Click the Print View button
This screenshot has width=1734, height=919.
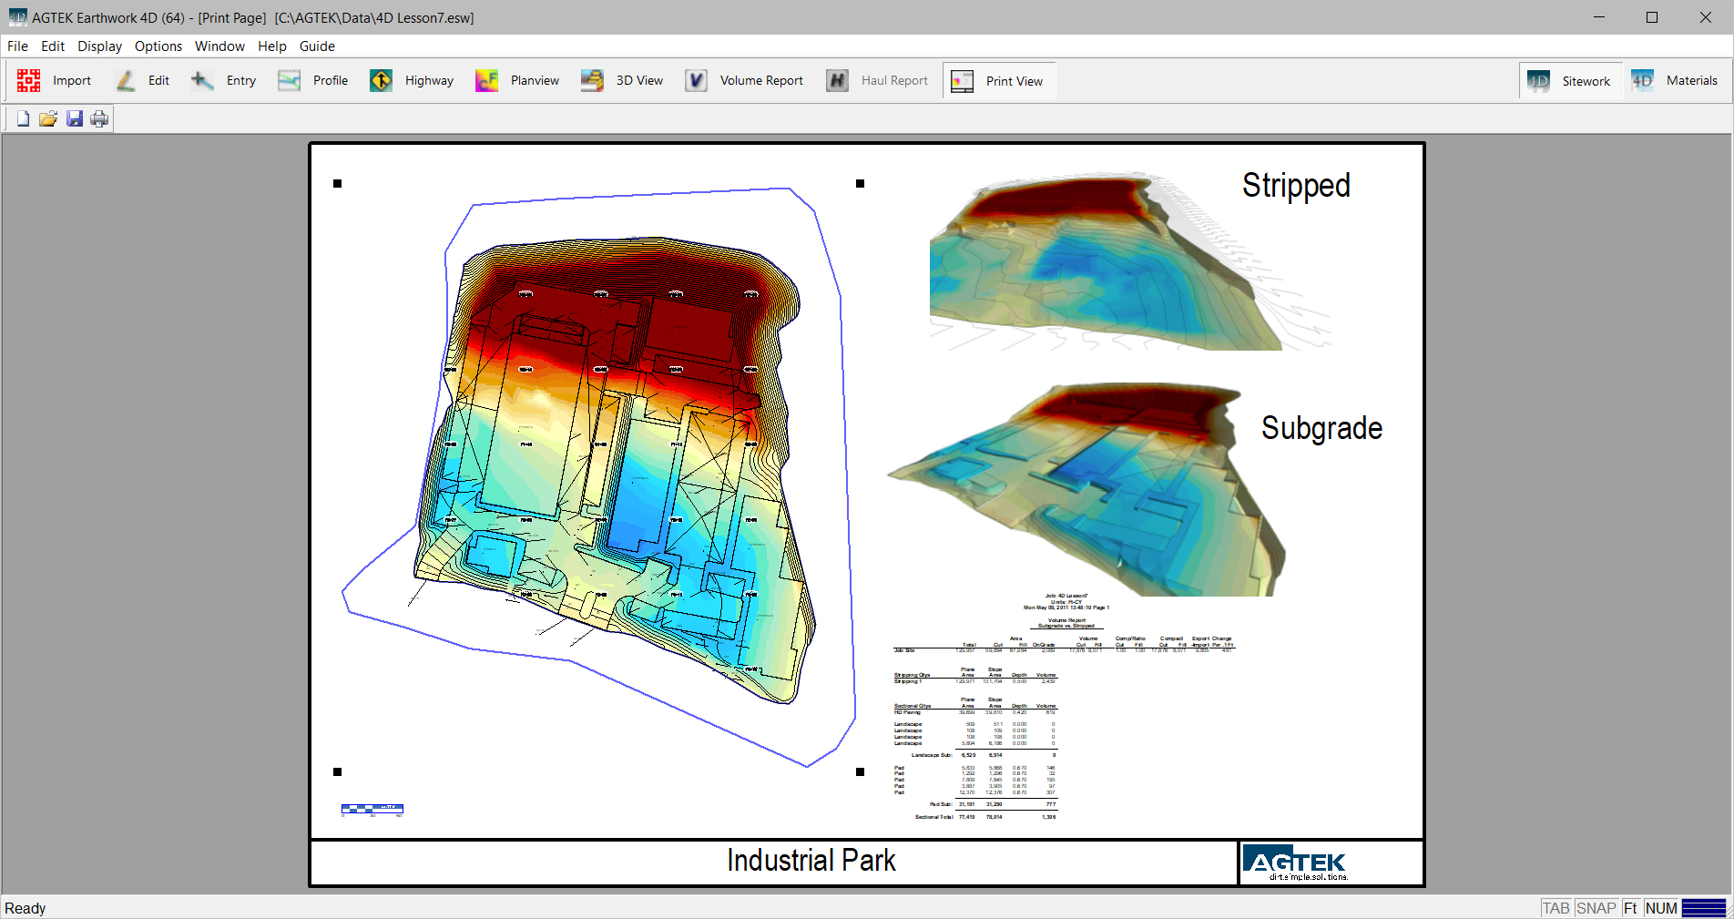999,81
